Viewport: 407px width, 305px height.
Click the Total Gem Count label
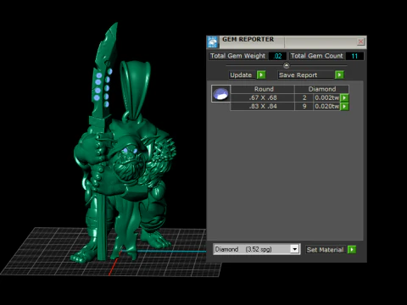tap(317, 56)
